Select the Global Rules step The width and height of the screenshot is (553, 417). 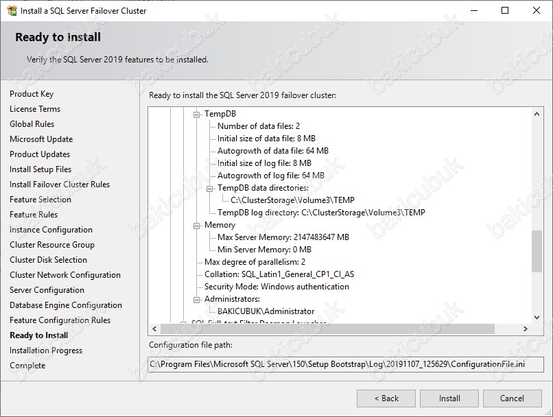click(32, 124)
